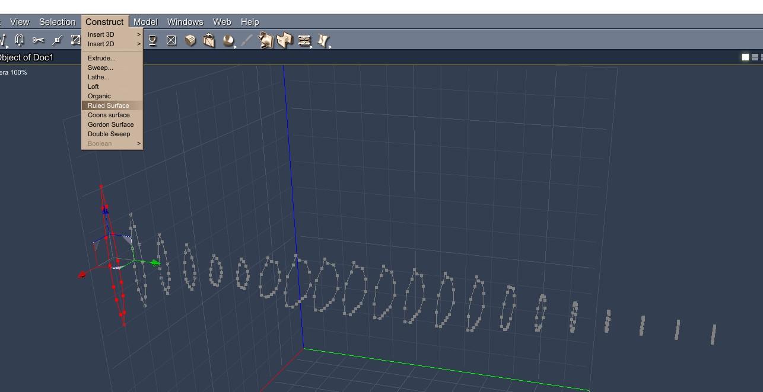The image size is (763, 392).
Task: Choose Ruled Surface menu entry
Action: [112, 105]
